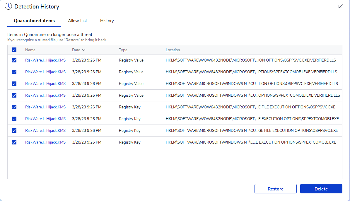Click location 'E FILE EXECUTION OPTIONS\OSPPSVC.EXE'
Viewport: 350px width, 201px height.
pyautogui.click(x=250, y=107)
